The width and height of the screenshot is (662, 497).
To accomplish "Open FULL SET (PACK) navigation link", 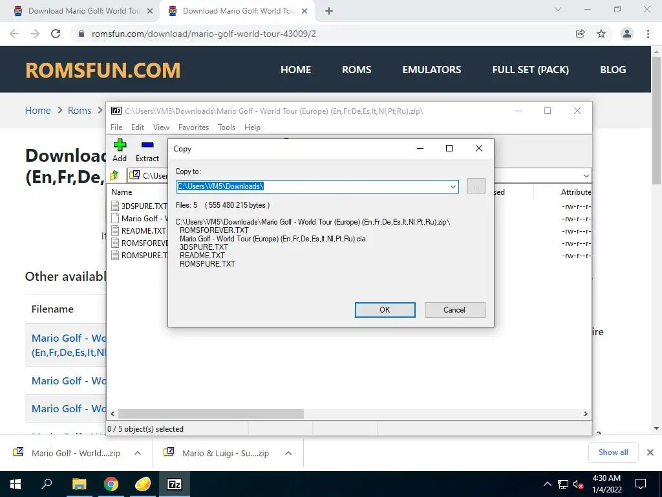I will [x=531, y=70].
